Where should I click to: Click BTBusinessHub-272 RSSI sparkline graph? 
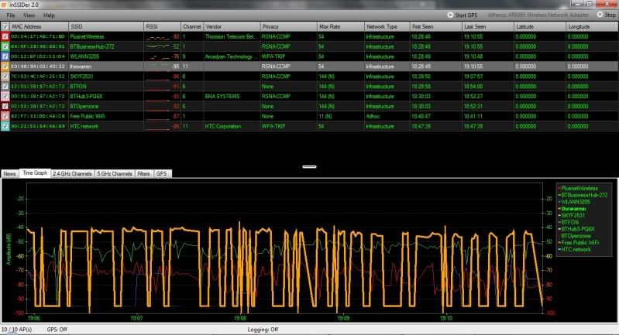tap(157, 47)
